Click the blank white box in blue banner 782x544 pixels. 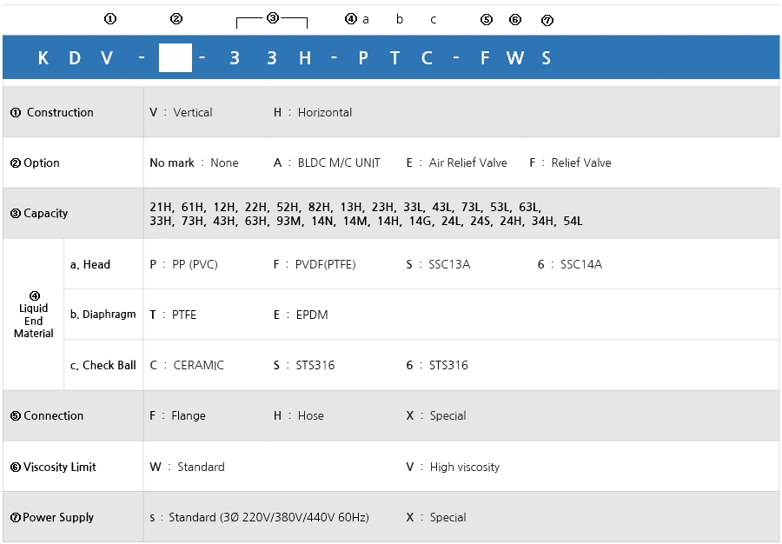(176, 58)
